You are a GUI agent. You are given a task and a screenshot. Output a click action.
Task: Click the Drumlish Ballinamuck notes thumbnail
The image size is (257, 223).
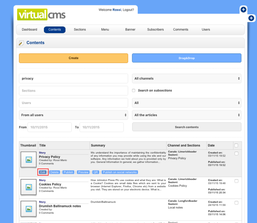click(x=29, y=209)
